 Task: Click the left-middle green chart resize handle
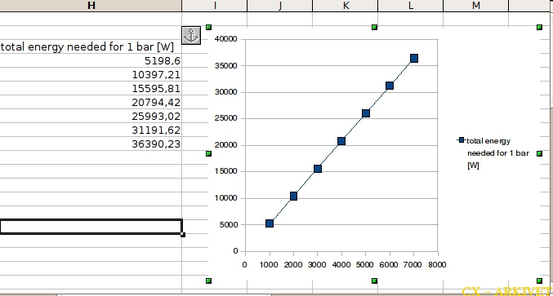(208, 154)
